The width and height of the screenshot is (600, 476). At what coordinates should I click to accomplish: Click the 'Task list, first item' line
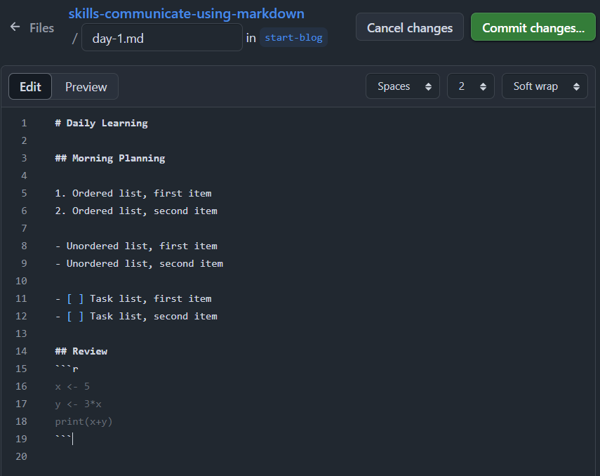133,298
